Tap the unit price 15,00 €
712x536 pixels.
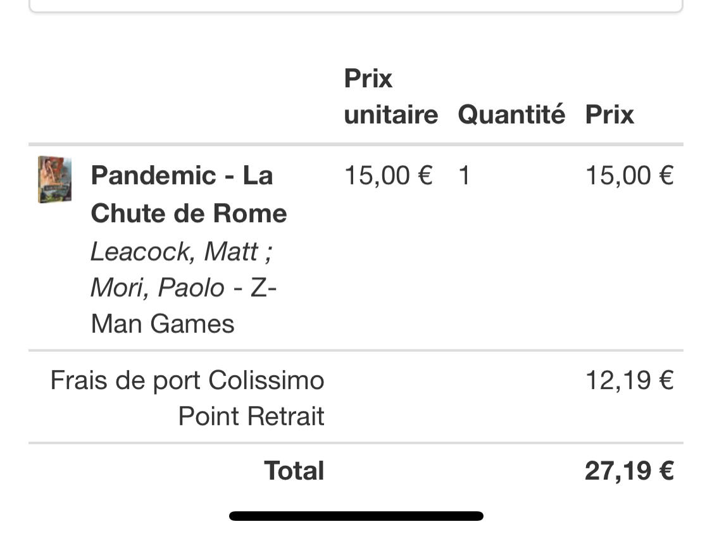click(x=388, y=175)
